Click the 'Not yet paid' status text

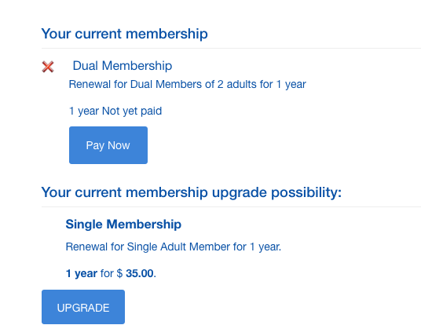pyautogui.click(x=132, y=111)
